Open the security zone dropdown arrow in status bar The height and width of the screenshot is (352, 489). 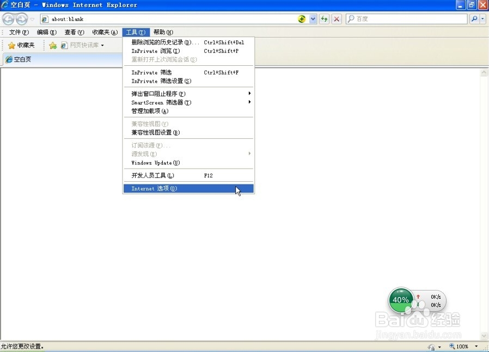click(x=439, y=347)
